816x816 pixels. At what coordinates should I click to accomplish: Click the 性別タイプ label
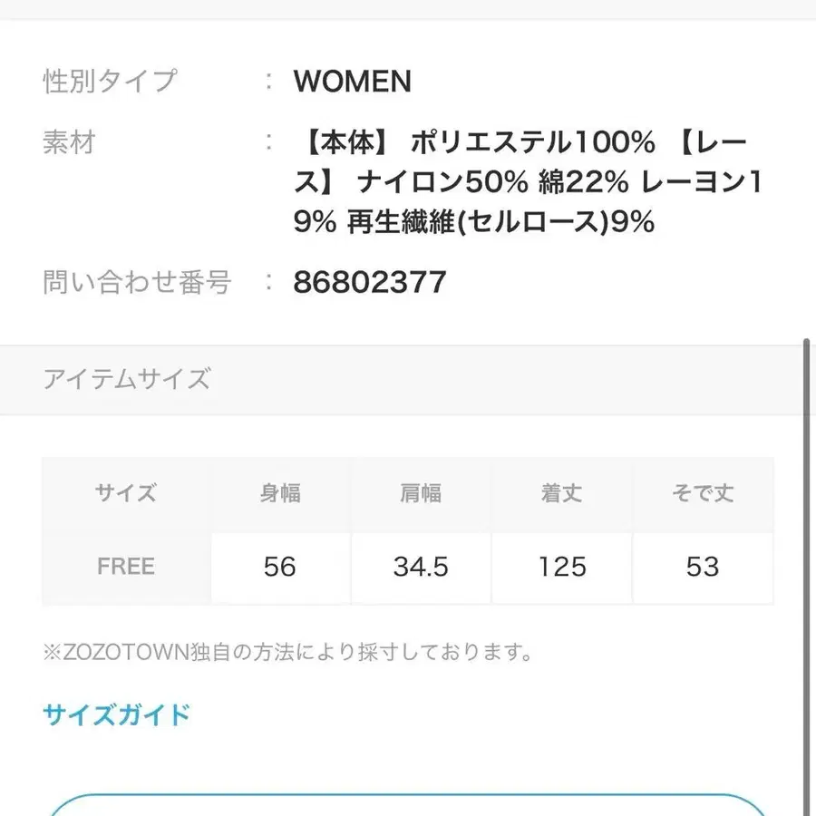108,82
